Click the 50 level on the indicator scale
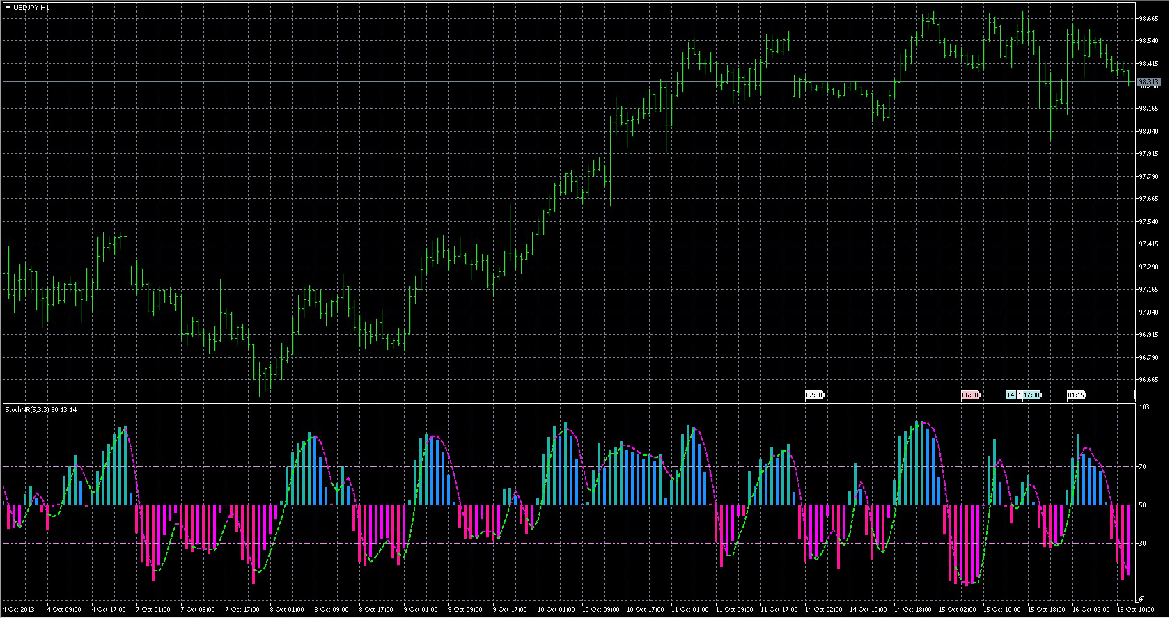The image size is (1170, 618). coord(1142,505)
